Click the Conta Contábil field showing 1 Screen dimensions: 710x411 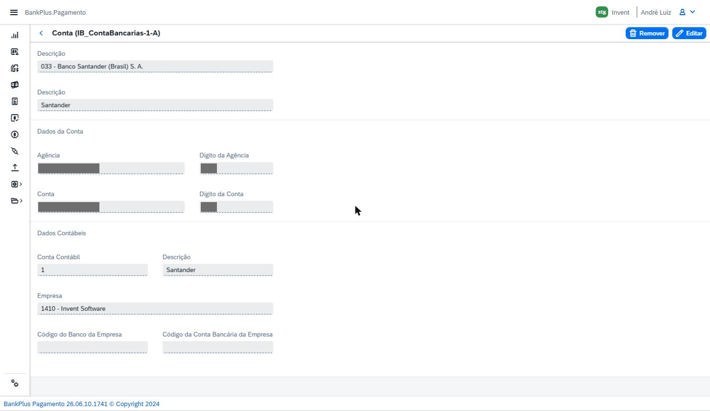coord(93,270)
